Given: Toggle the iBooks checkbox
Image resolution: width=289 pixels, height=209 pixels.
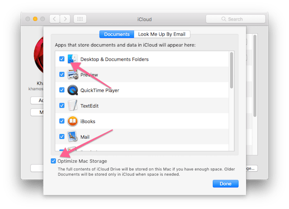Looking at the screenshot, I should [x=62, y=121].
